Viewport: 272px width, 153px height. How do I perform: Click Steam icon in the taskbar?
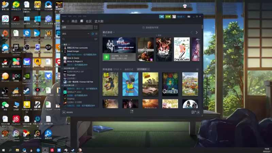click(73, 150)
